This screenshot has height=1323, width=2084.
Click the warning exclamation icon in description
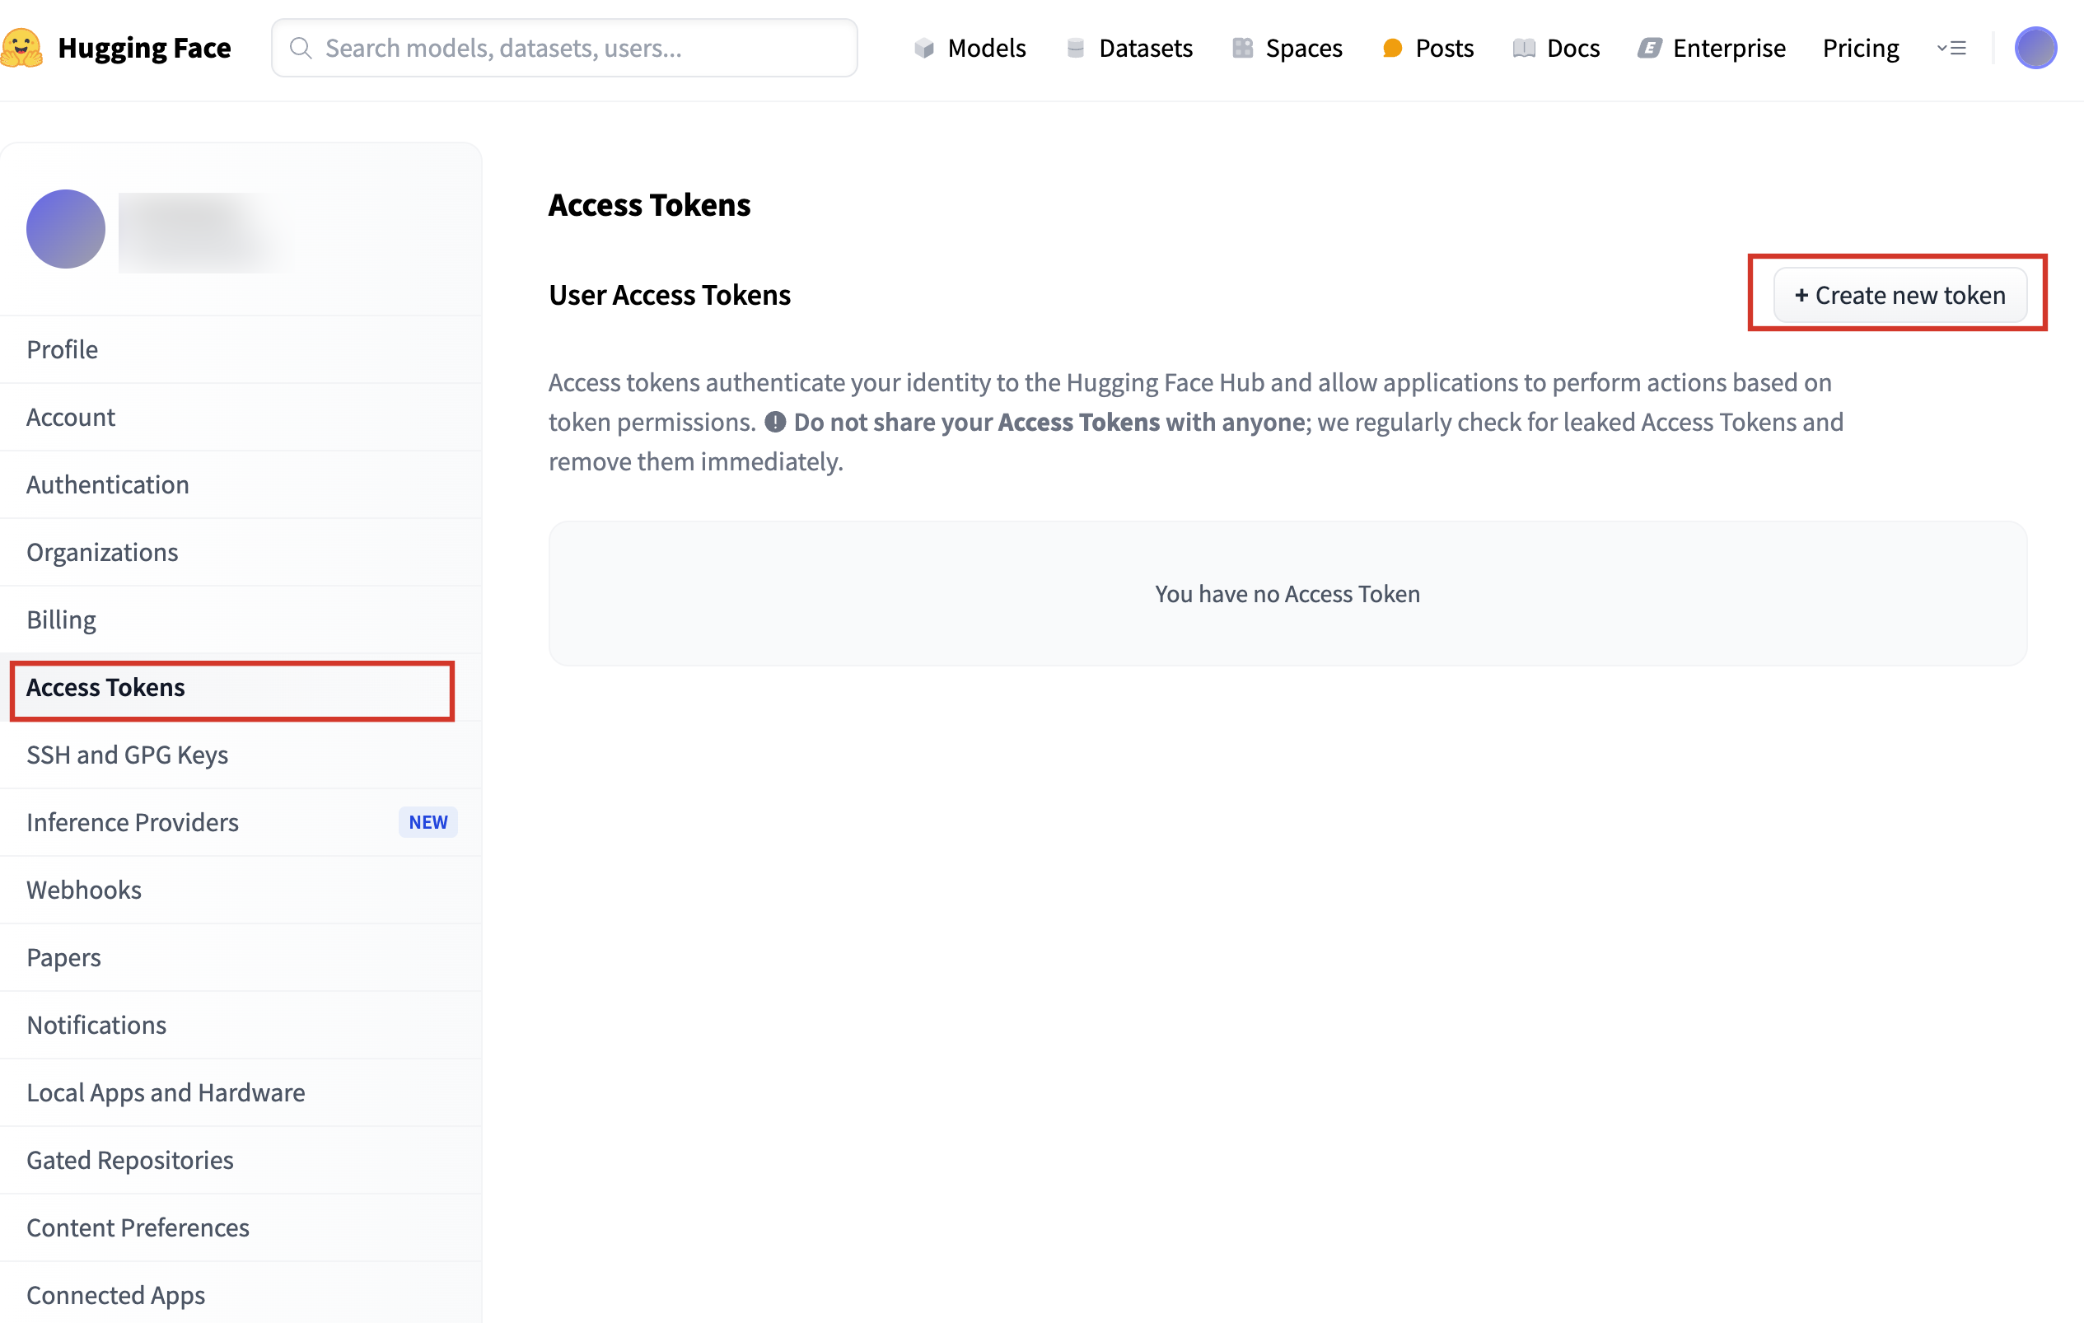coord(775,423)
